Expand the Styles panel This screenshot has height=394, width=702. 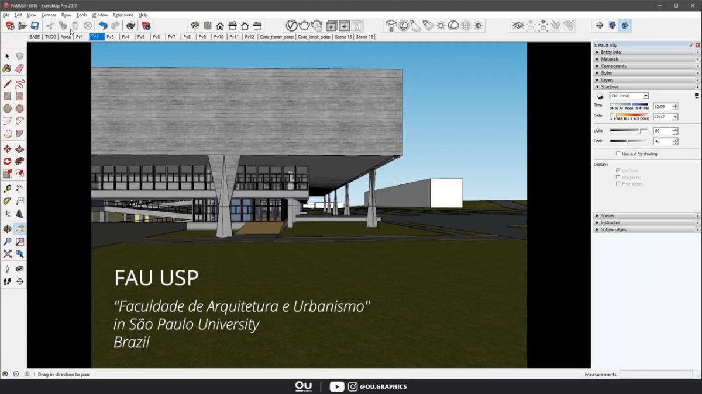coord(646,73)
